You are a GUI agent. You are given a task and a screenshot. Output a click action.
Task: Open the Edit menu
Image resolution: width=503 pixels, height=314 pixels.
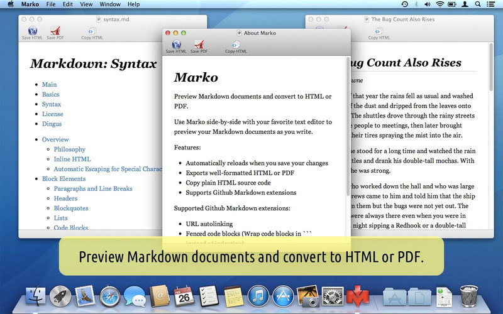[67, 4]
